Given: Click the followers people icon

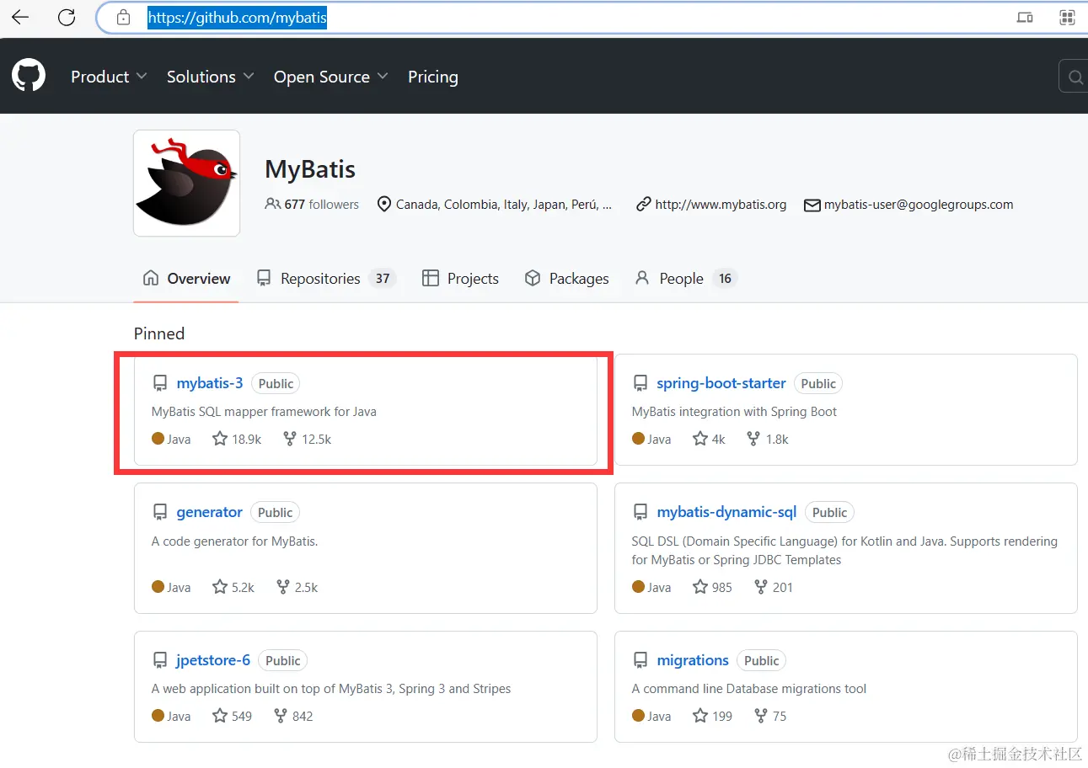Looking at the screenshot, I should [x=272, y=204].
